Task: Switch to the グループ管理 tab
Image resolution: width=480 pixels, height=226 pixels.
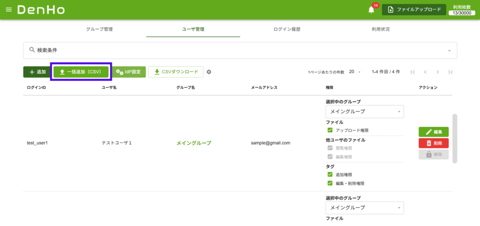Action: point(99,29)
